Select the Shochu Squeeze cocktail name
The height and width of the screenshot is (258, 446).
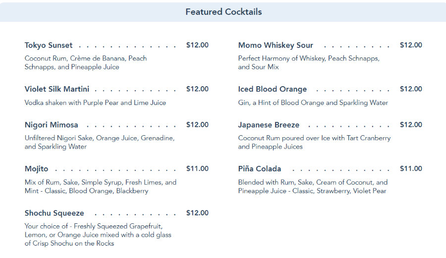55,213
